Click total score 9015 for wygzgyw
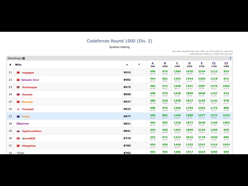248x186 pixels. [127, 72]
